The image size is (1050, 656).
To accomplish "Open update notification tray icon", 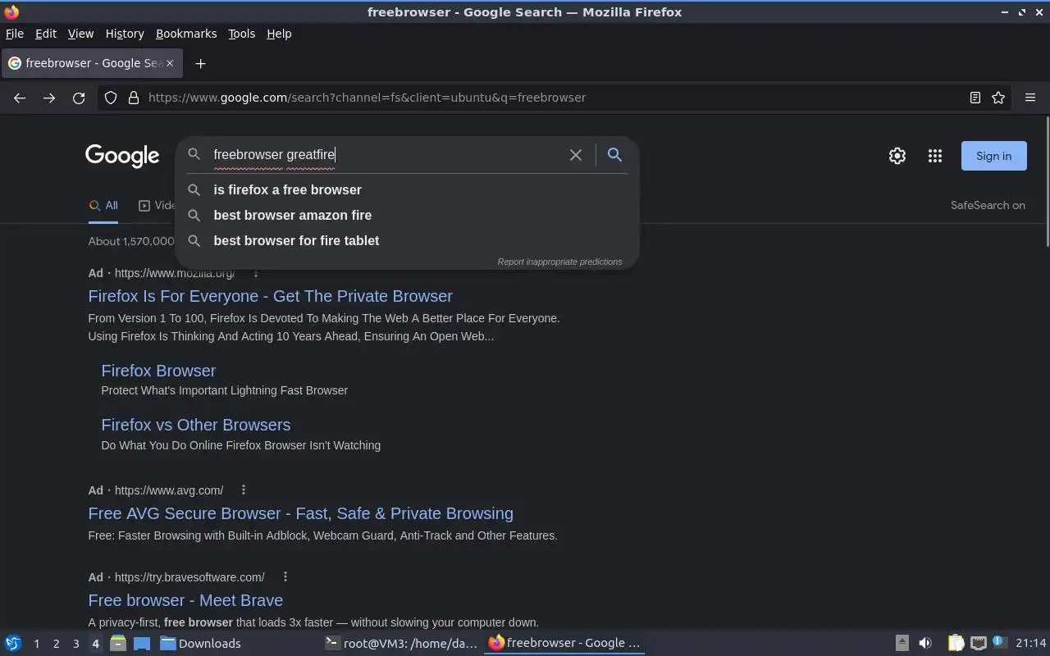I will pyautogui.click(x=999, y=642).
